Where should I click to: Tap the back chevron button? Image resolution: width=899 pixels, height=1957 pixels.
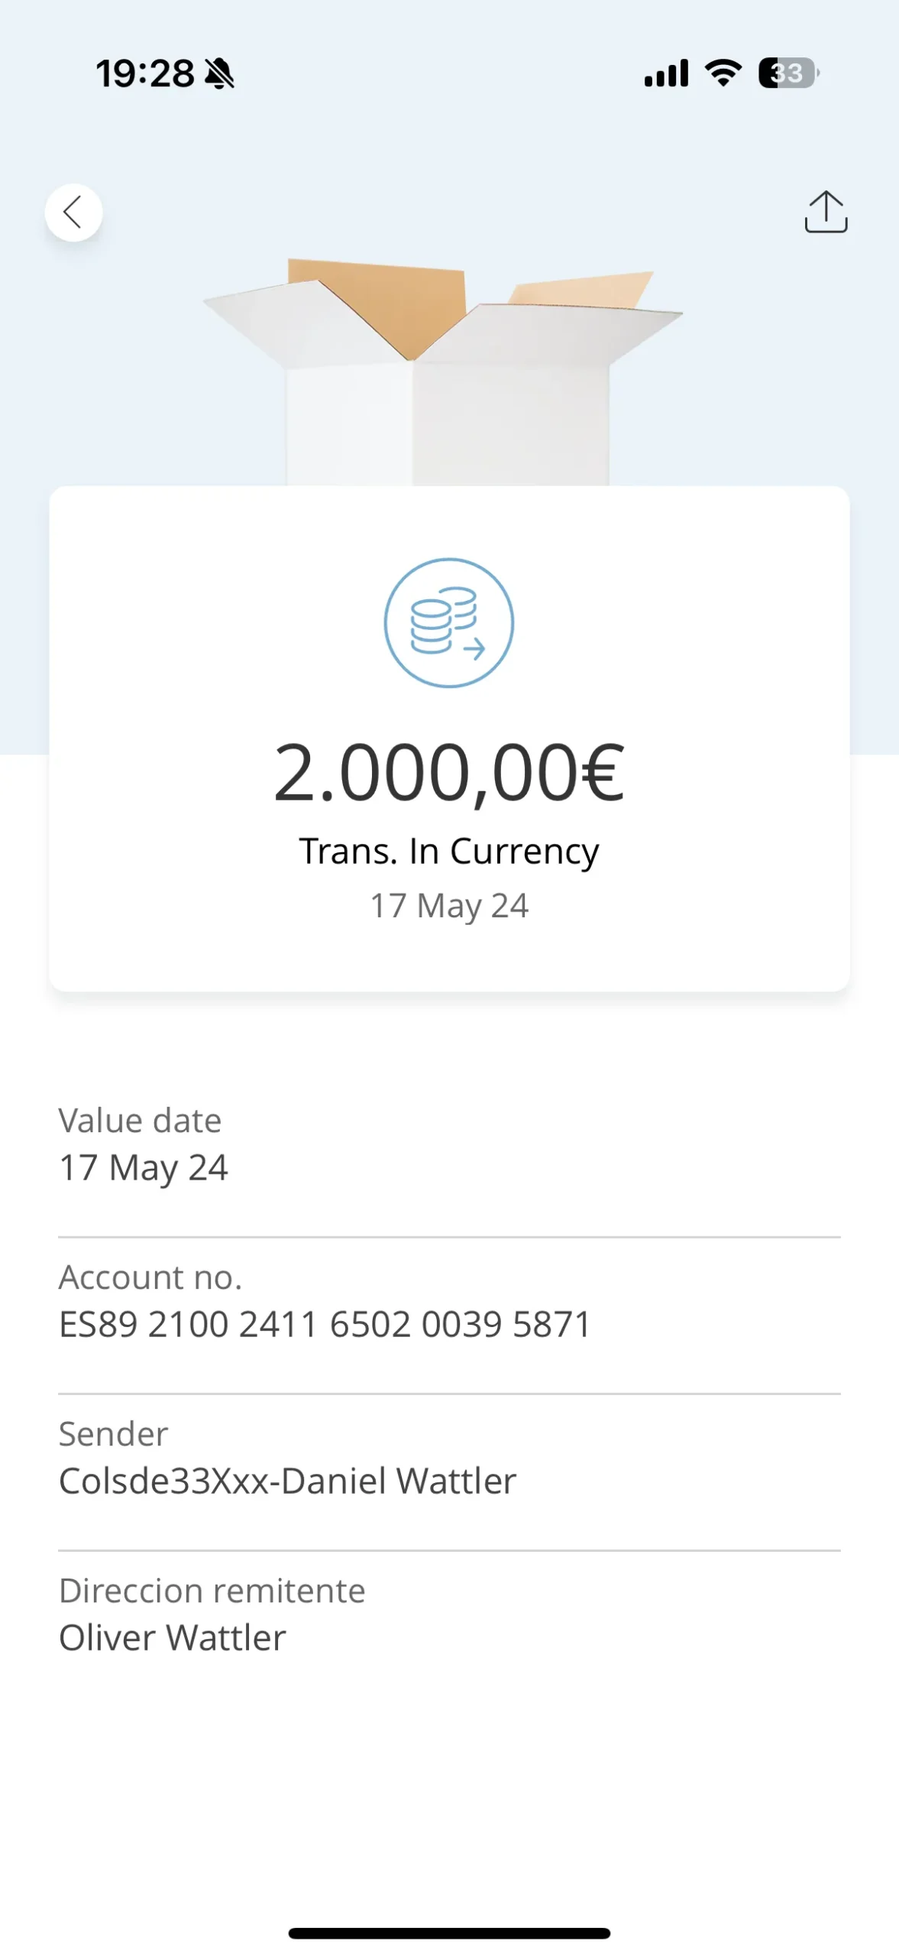(x=73, y=213)
